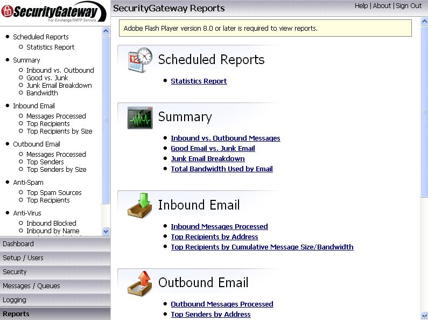The image size is (428, 320).
Task: Select Bandwidth in the sidebar
Action: tap(42, 93)
